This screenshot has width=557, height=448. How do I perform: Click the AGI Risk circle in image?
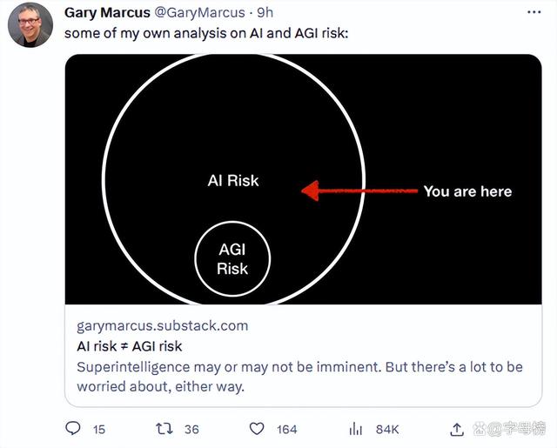click(232, 258)
